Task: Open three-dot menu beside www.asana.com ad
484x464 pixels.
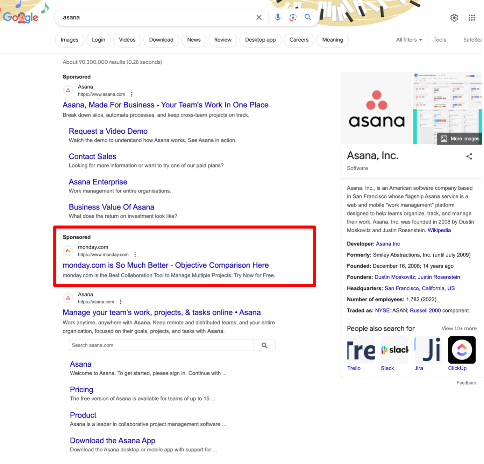Action: tap(131, 94)
